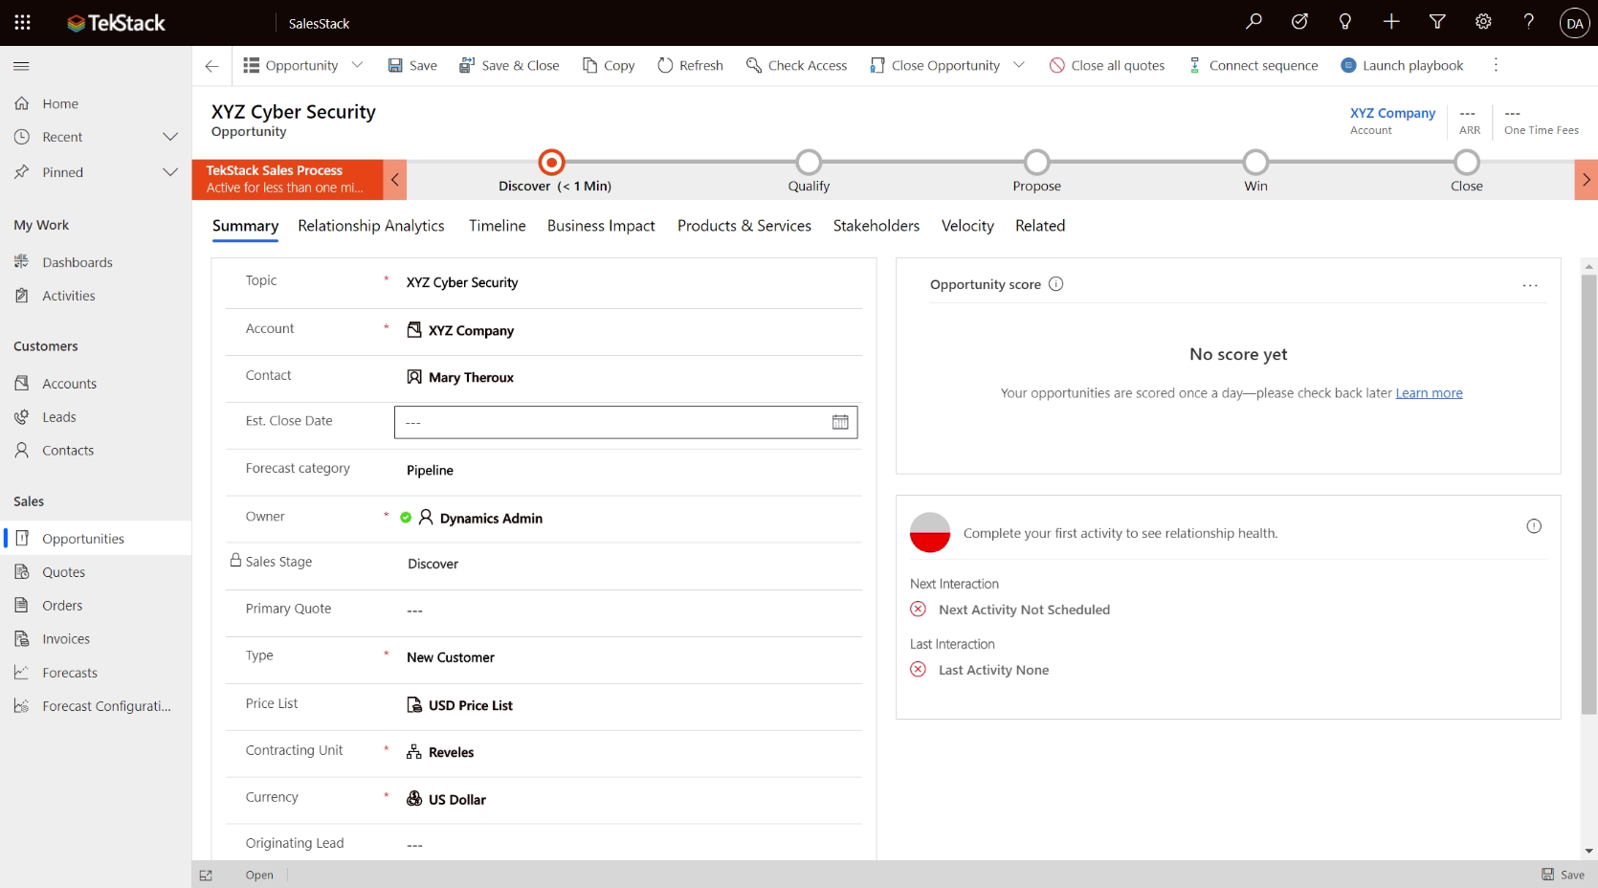
Task: Open USD Price List link
Action: pyautogui.click(x=471, y=705)
